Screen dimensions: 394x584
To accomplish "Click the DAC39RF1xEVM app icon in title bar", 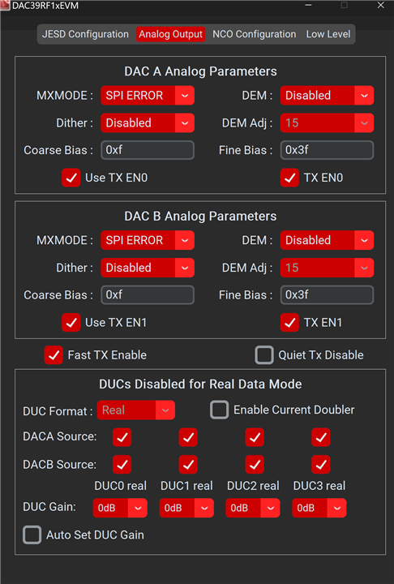I will 5,6.
